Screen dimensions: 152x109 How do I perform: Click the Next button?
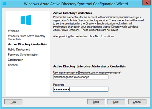(x=116, y=102)
